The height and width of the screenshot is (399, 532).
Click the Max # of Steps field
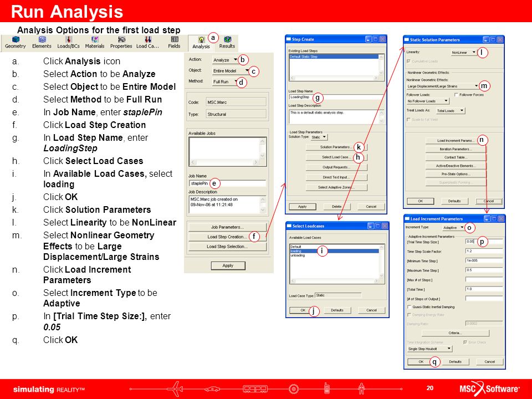pos(484,279)
